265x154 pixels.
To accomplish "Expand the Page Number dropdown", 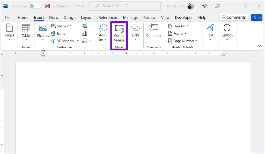I will pos(183,41).
